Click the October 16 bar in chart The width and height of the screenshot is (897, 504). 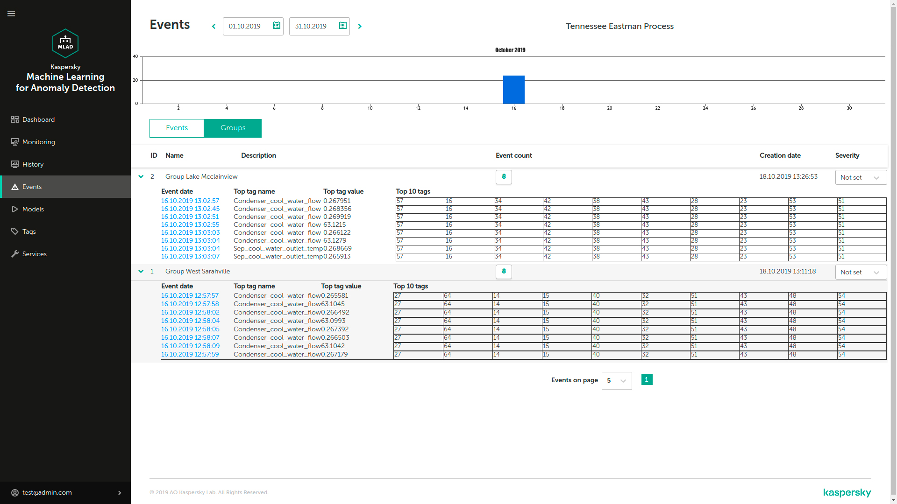pyautogui.click(x=513, y=90)
